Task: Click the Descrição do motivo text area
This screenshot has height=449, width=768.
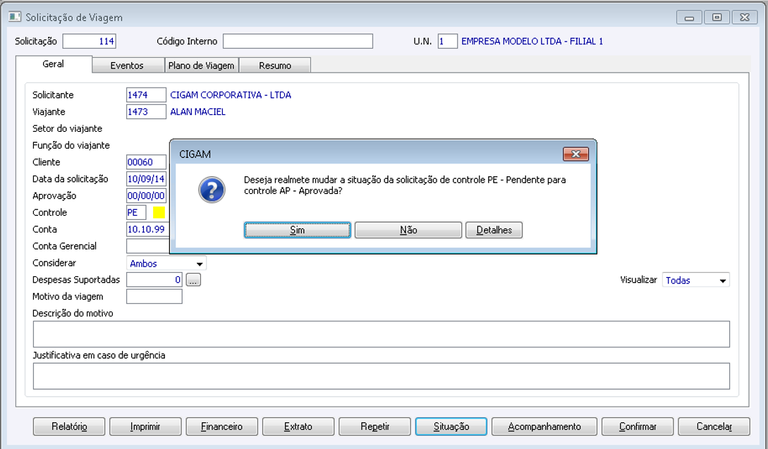Action: [x=381, y=334]
